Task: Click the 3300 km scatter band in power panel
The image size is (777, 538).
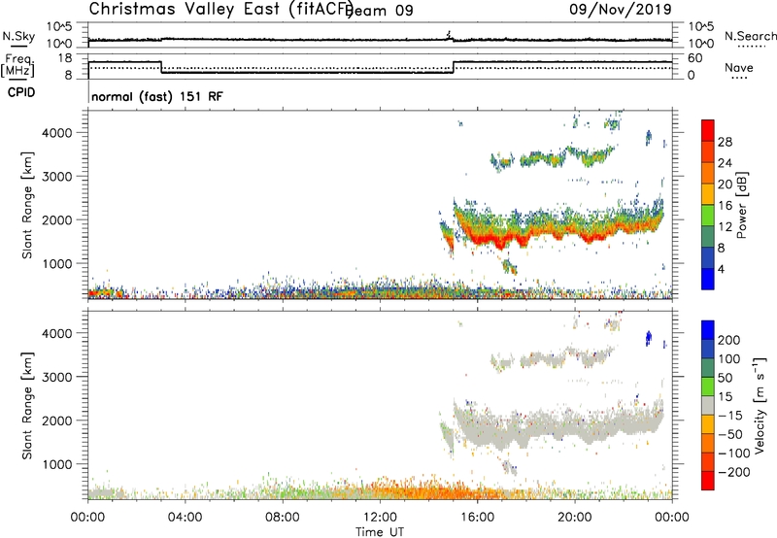Action: (553, 158)
